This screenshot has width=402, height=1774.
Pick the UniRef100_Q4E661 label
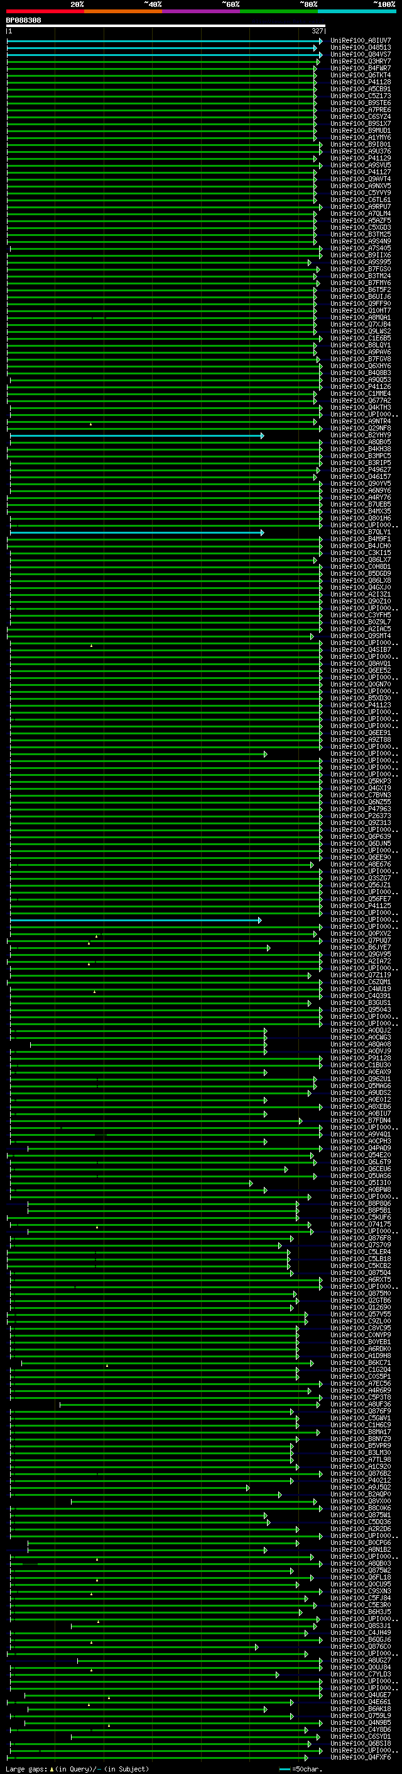tap(361, 1702)
